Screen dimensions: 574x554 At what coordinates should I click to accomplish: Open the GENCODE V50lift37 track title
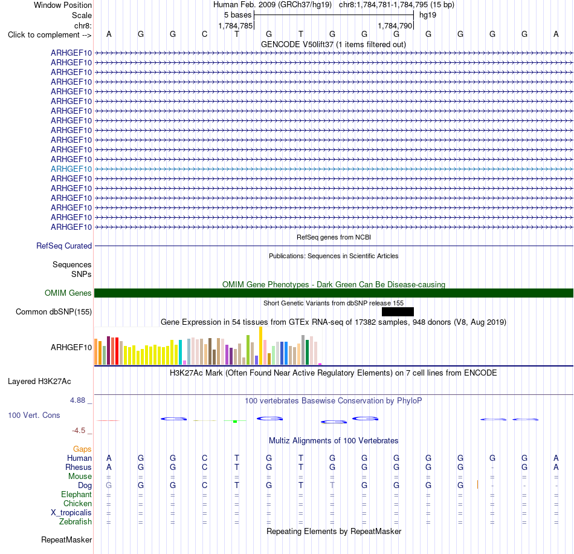pyautogui.click(x=334, y=44)
